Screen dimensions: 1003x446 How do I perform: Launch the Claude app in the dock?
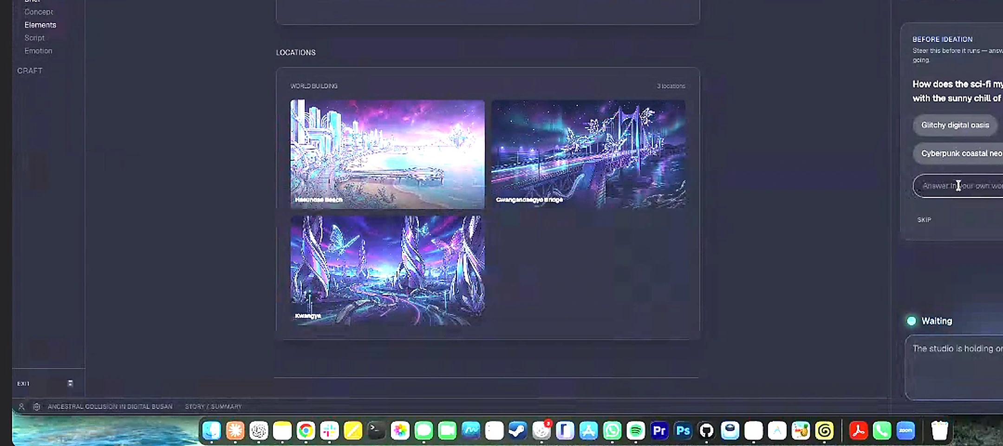(235, 431)
